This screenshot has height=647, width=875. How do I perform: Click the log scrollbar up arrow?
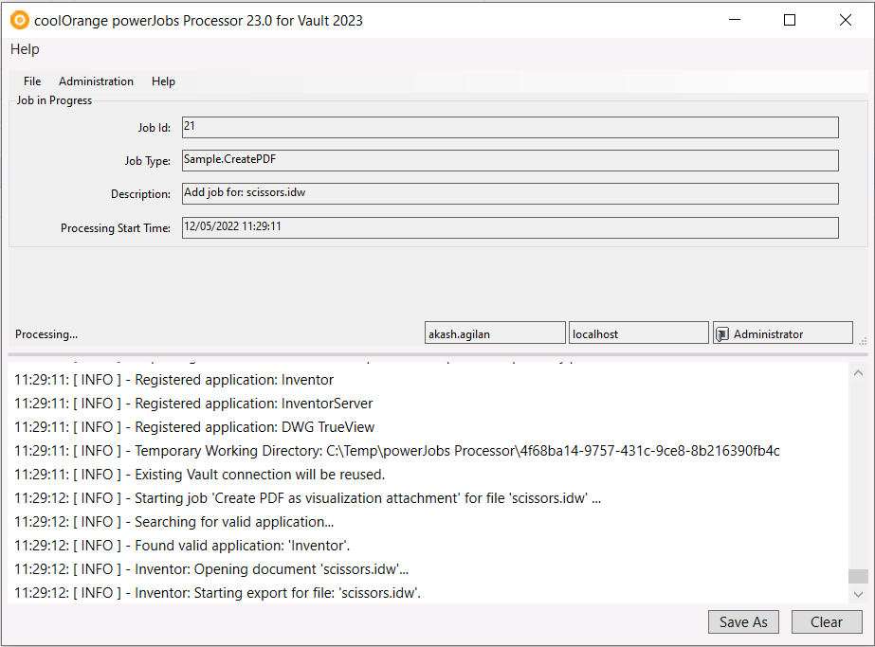click(x=858, y=372)
